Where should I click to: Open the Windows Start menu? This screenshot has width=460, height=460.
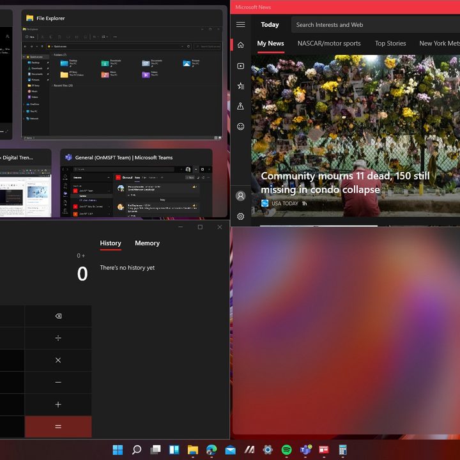tap(118, 449)
